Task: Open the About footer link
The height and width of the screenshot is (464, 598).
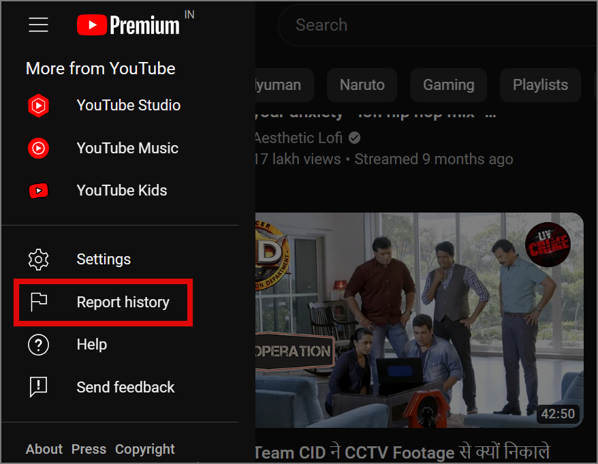Action: pyautogui.click(x=44, y=449)
